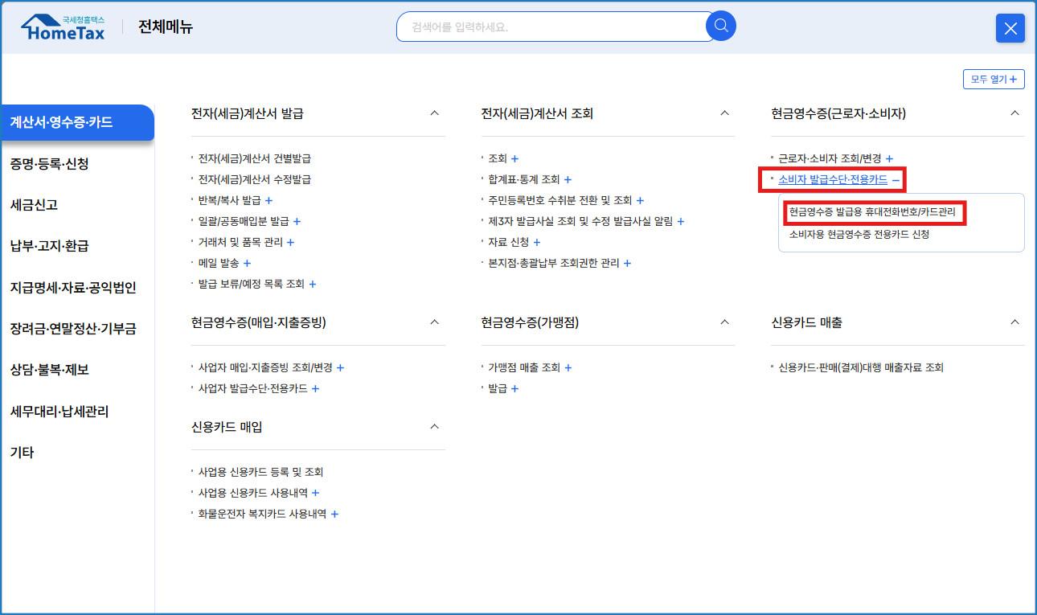Collapse the 신용카드 매출 section chevron
The width and height of the screenshot is (1037, 615).
pyautogui.click(x=1014, y=321)
